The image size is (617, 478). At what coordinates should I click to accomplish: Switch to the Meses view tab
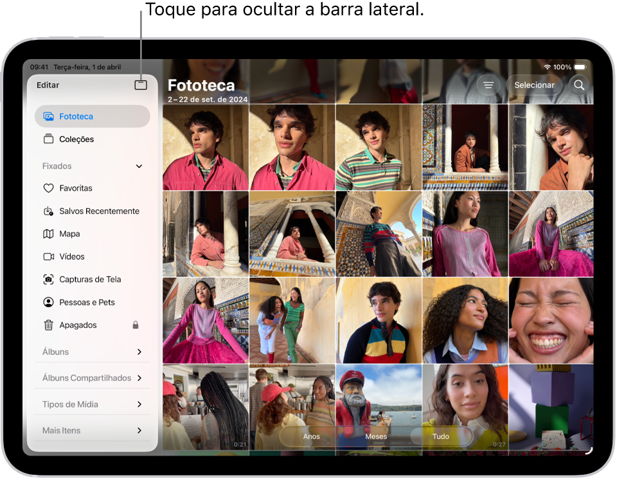(376, 436)
